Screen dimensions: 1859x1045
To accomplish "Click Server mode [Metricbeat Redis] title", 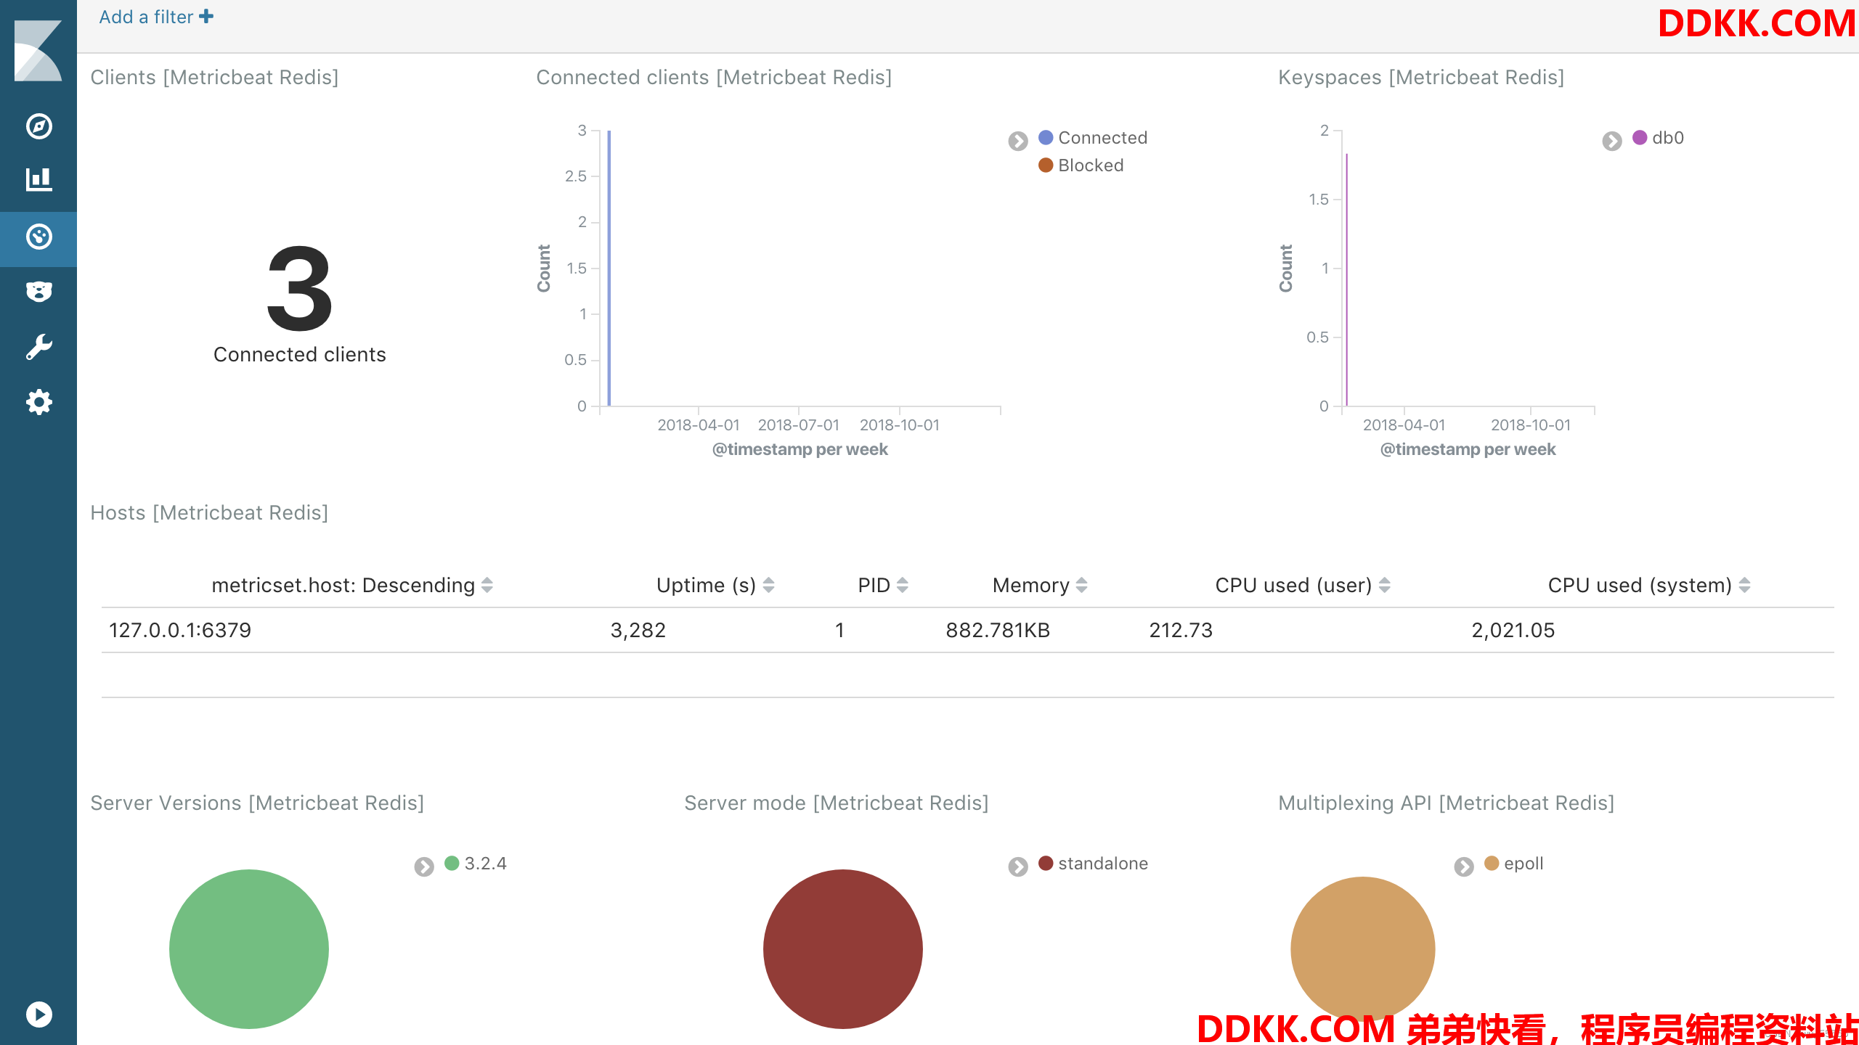I will [x=837, y=803].
